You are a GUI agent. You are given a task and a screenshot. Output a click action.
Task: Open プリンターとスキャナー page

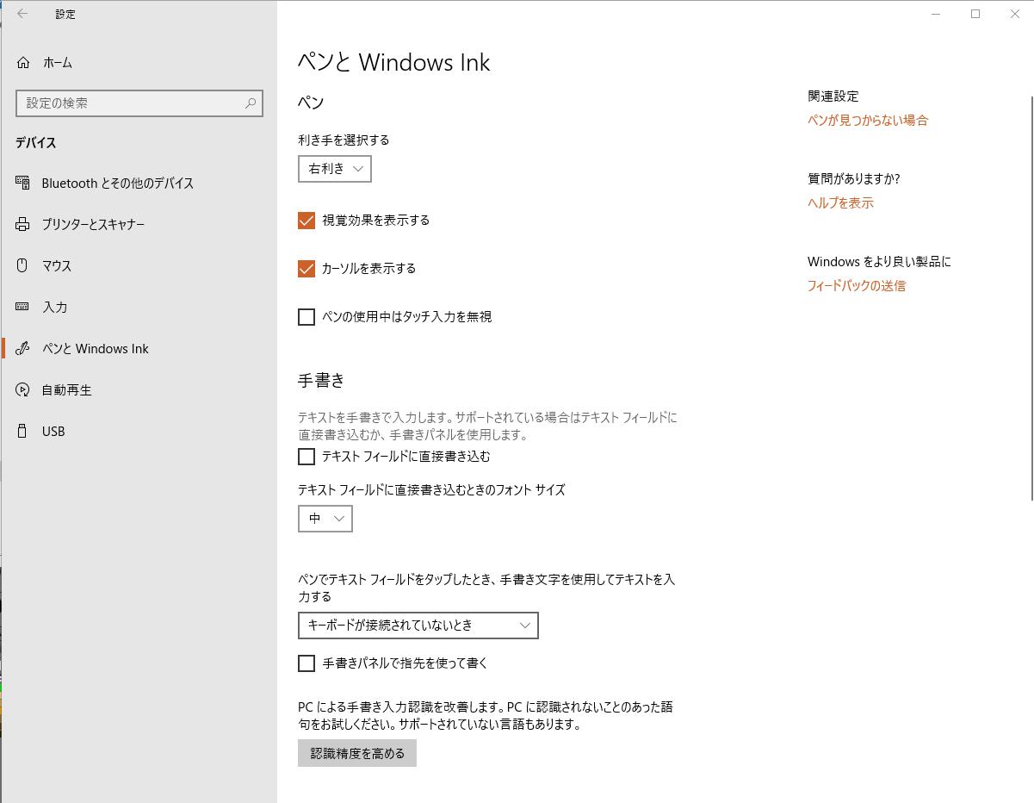139,224
